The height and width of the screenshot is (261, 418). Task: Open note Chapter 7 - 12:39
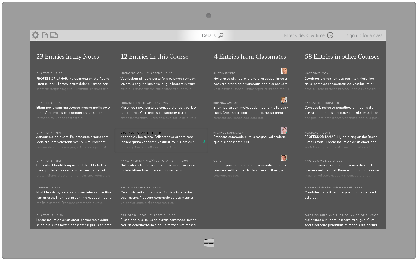48,188
